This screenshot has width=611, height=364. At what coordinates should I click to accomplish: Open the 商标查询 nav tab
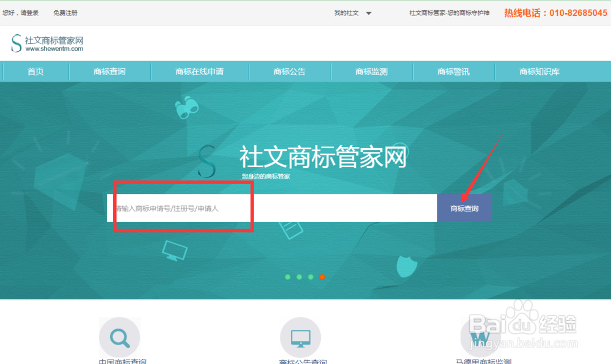click(109, 71)
